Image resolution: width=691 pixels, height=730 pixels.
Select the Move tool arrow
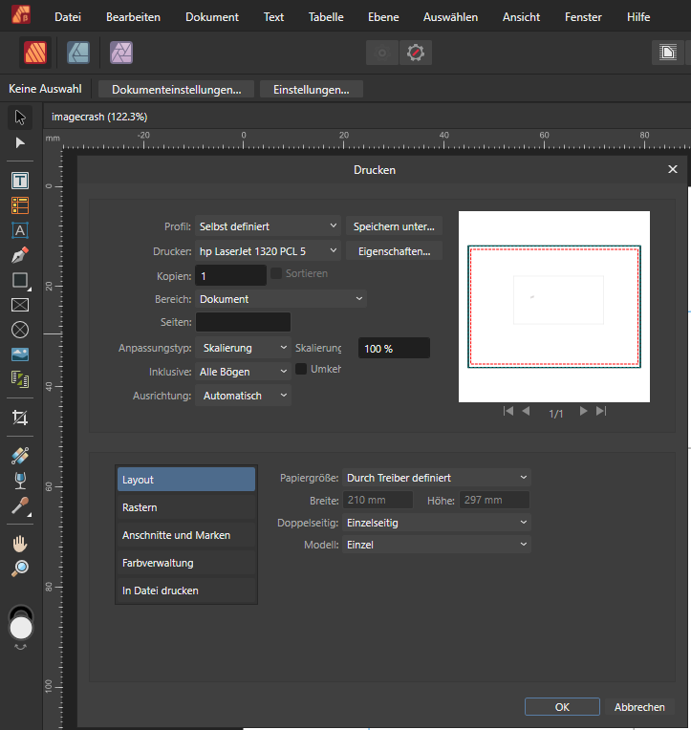[x=20, y=118]
